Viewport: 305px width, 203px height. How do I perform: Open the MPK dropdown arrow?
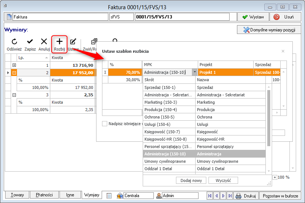pos(194,72)
